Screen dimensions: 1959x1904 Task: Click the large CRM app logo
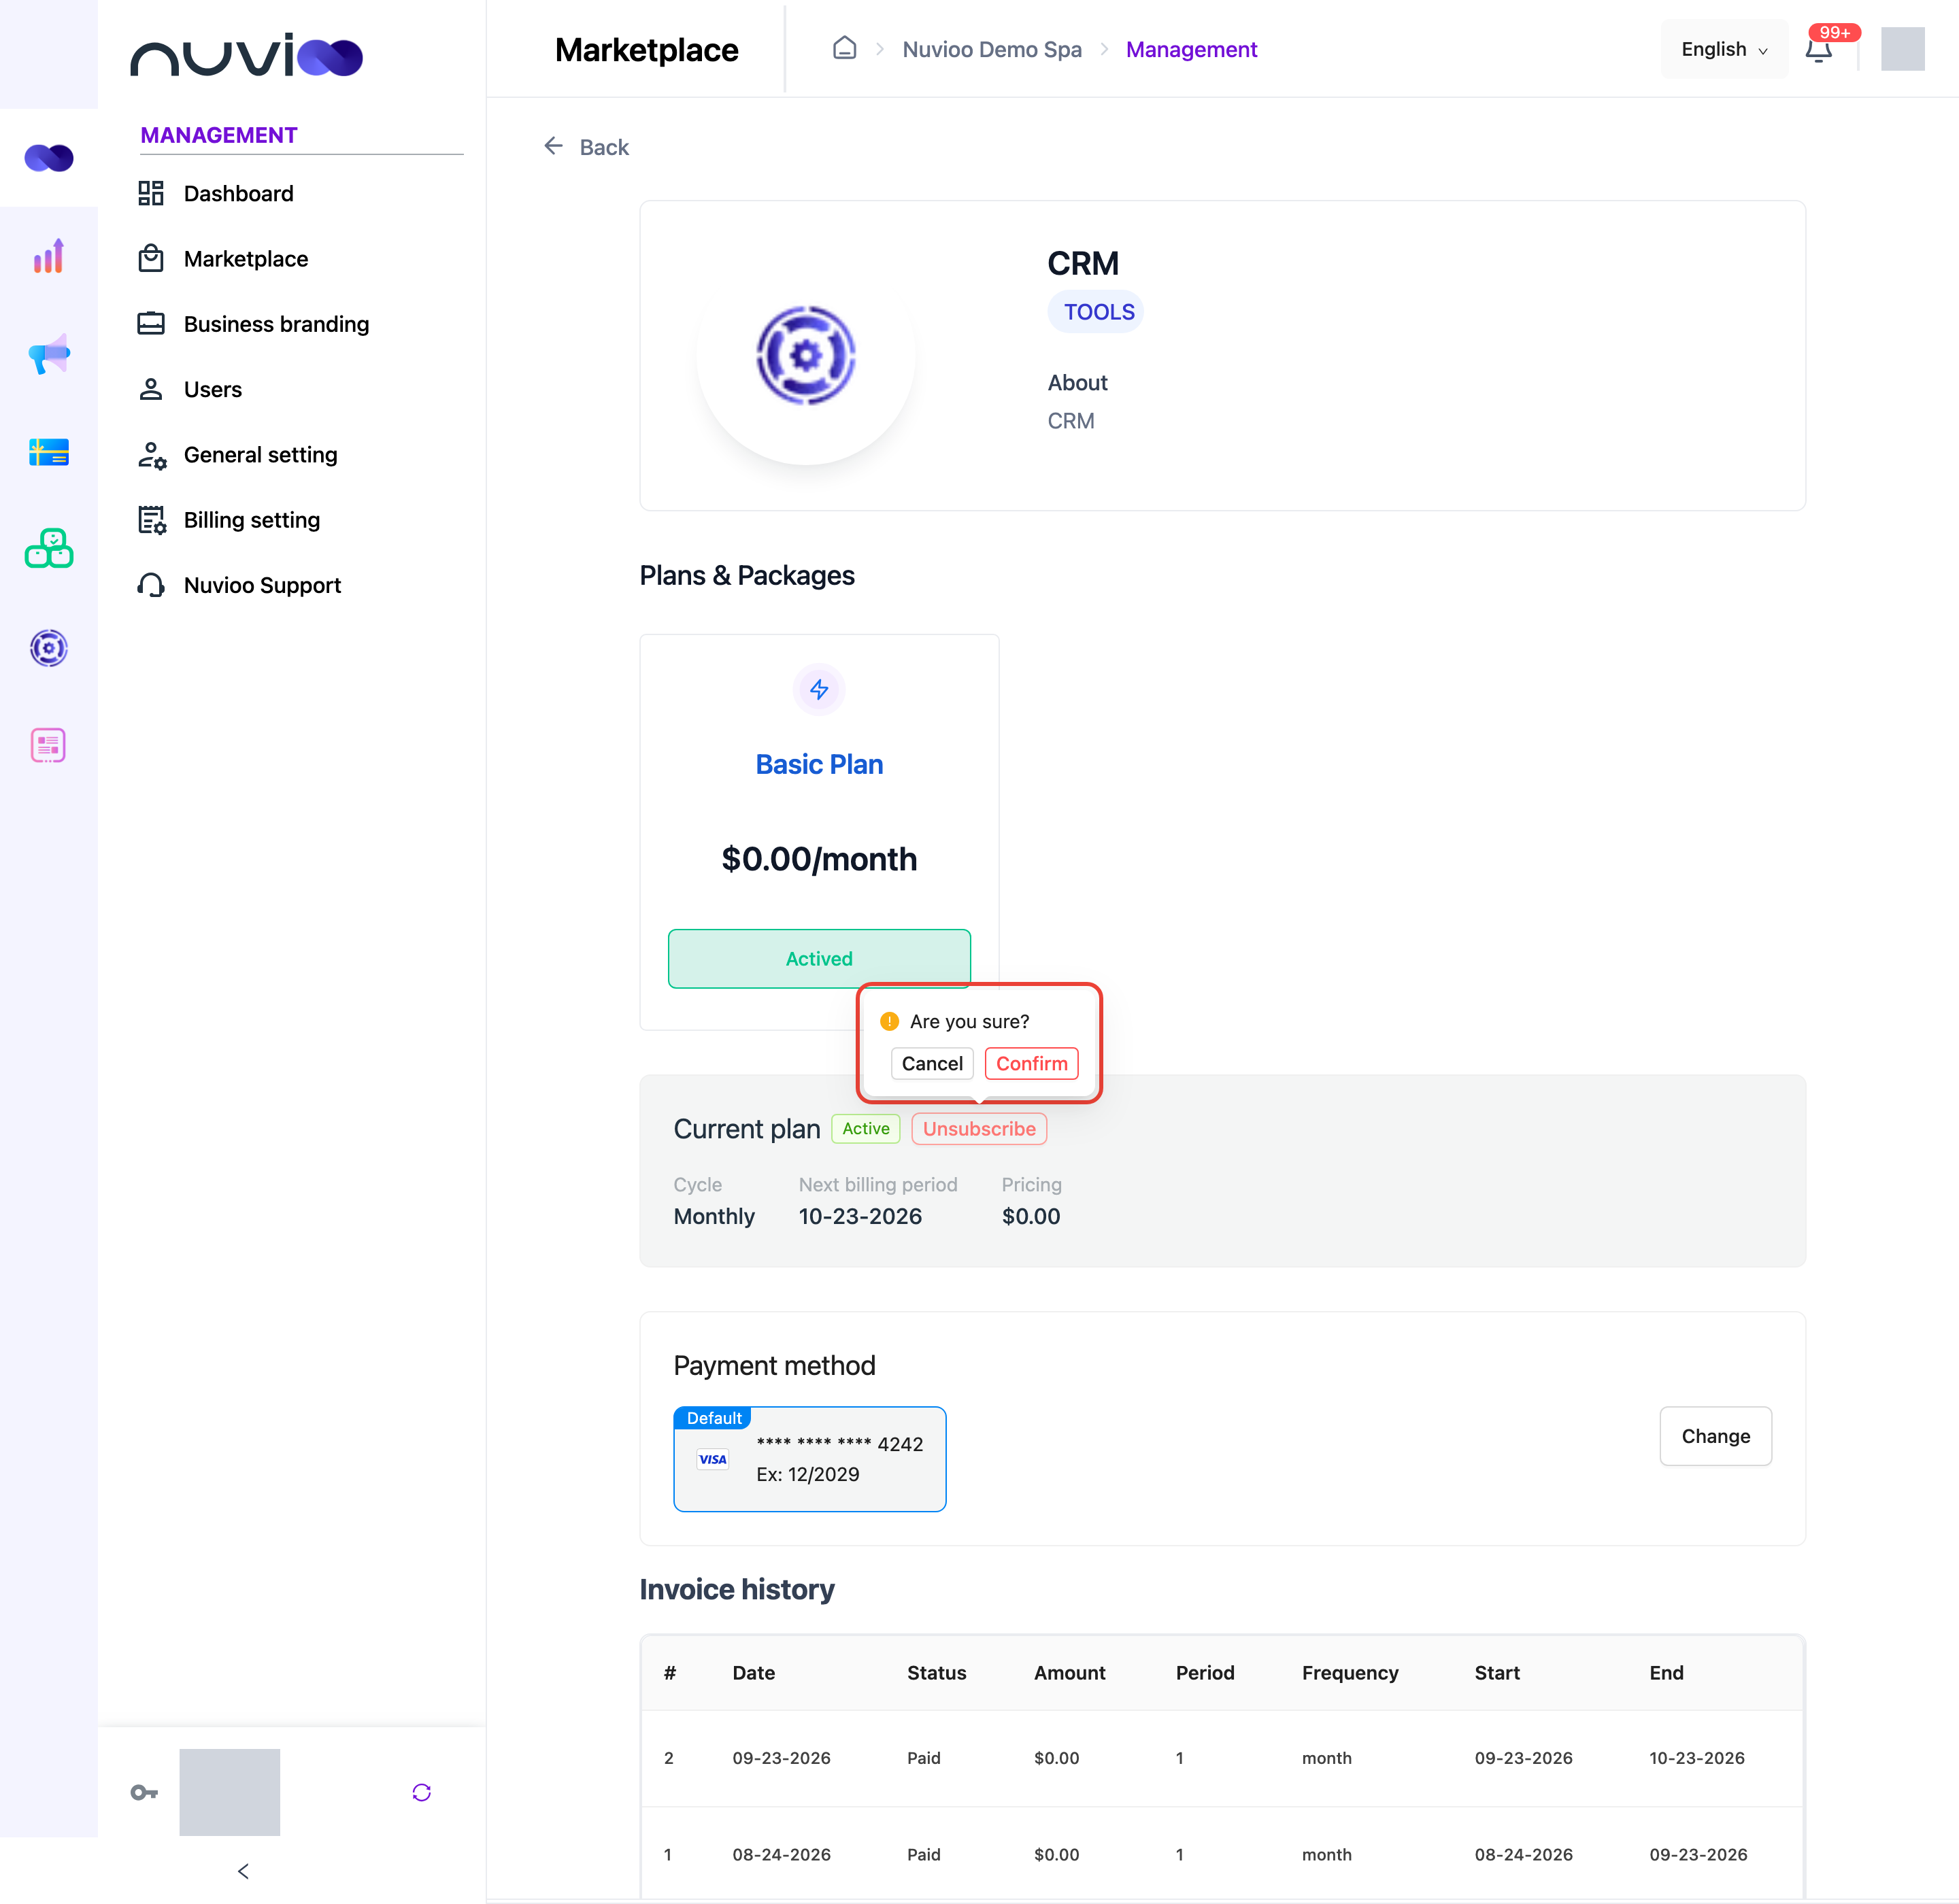tap(805, 355)
